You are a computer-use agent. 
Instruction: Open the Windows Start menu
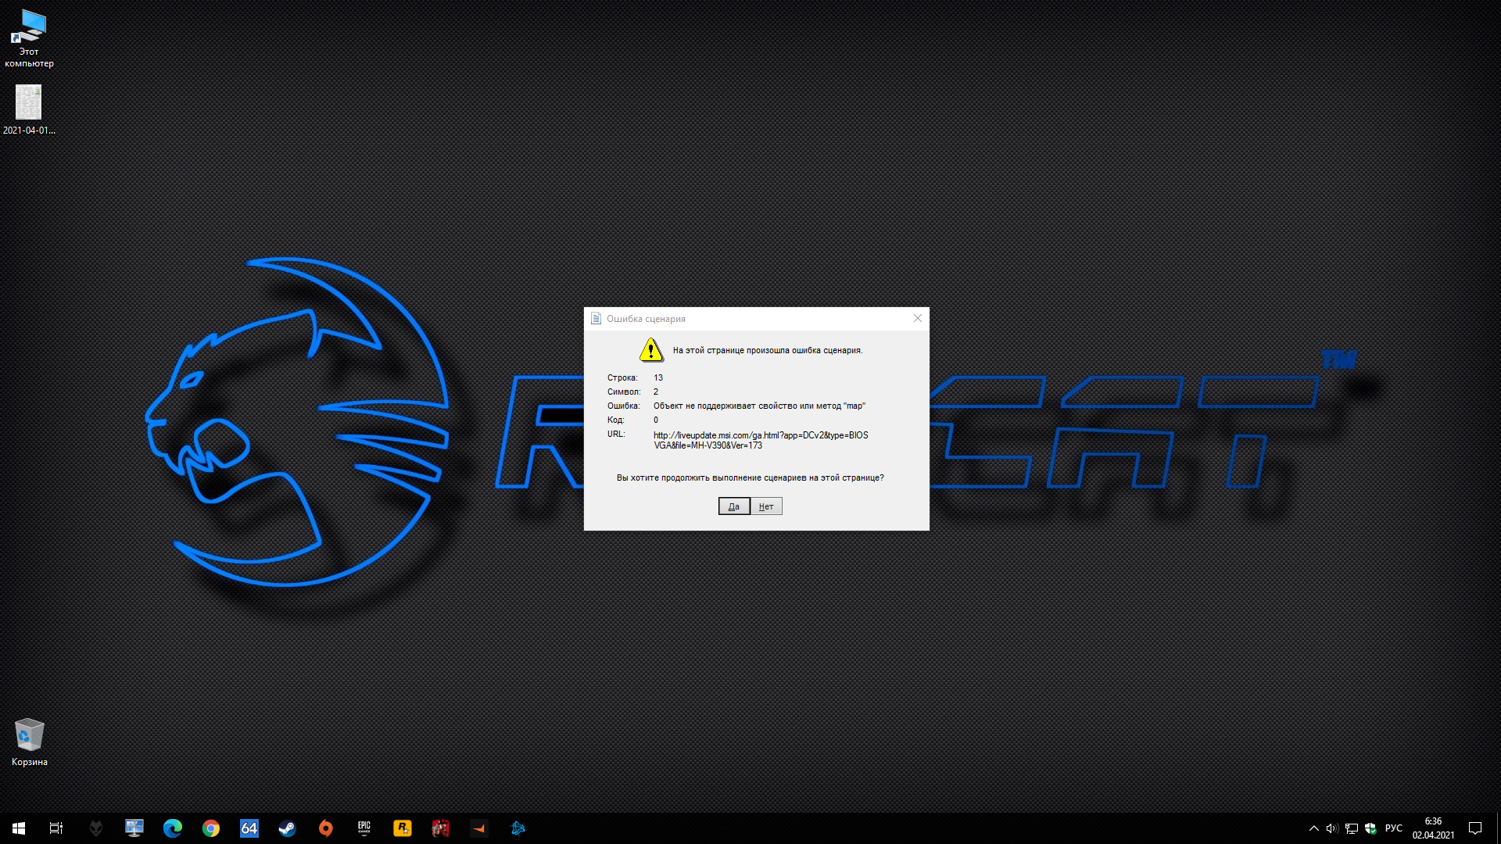[x=19, y=828]
